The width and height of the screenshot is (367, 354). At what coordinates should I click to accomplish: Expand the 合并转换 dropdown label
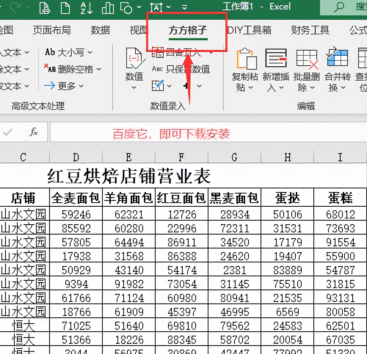tap(338, 82)
